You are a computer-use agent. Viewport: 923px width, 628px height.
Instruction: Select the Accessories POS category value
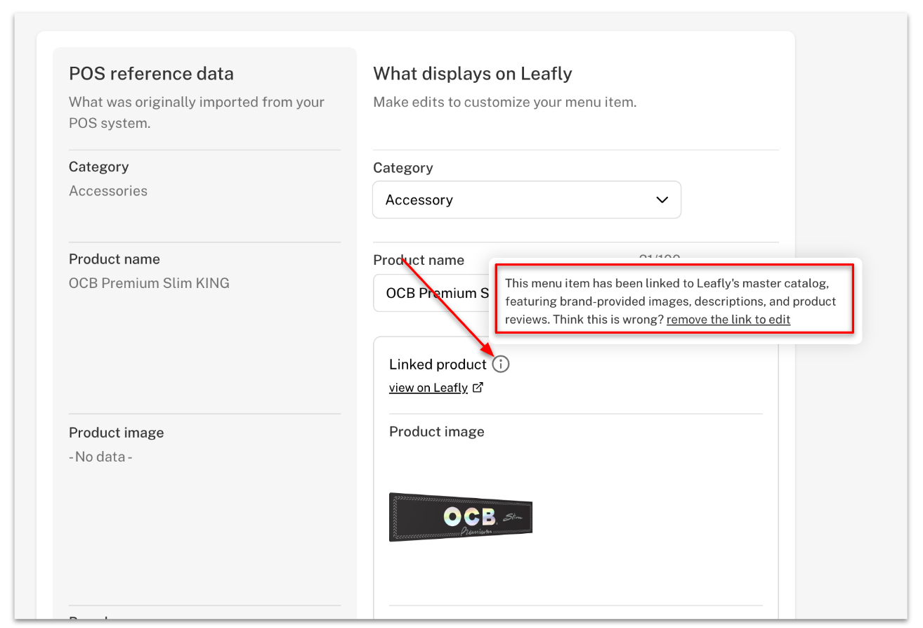[108, 191]
